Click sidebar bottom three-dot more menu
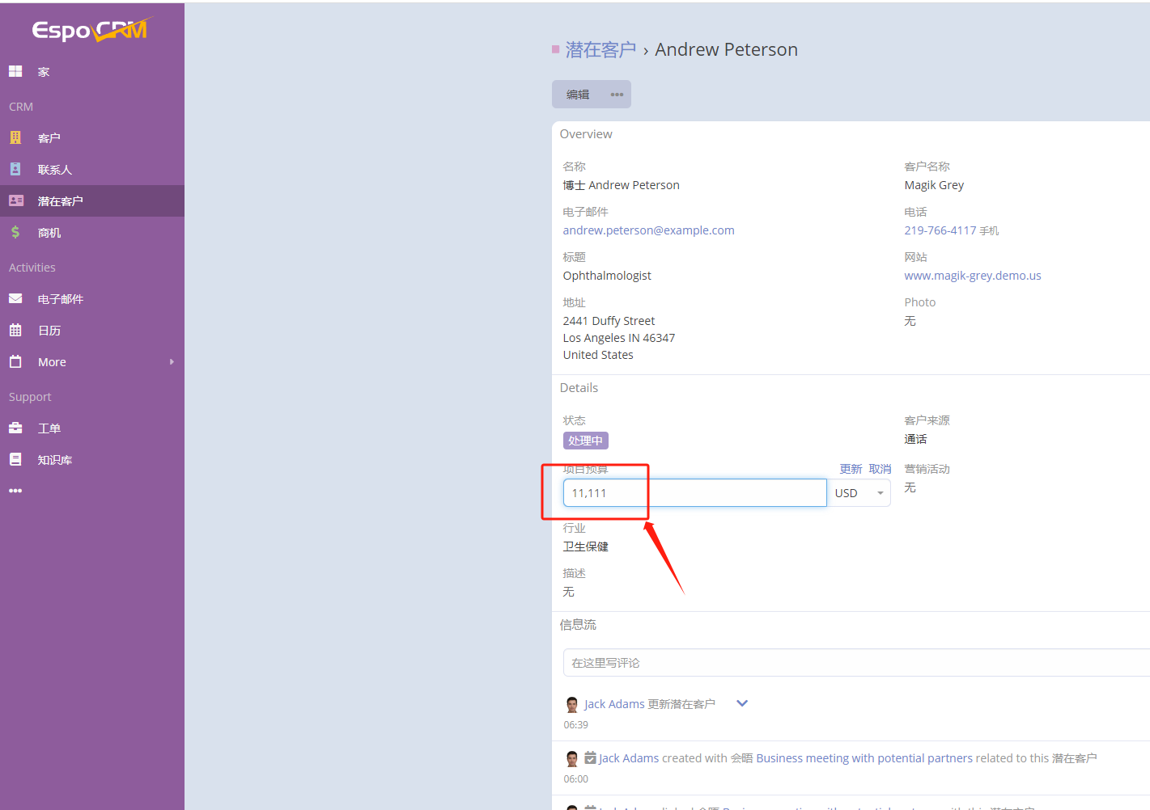This screenshot has height=810, width=1150. (x=15, y=491)
